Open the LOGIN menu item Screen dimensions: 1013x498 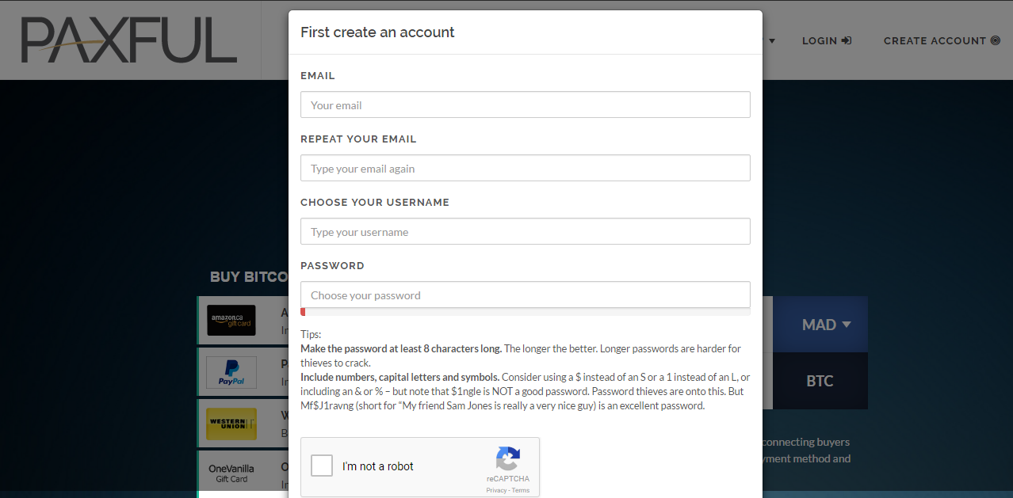coord(820,40)
